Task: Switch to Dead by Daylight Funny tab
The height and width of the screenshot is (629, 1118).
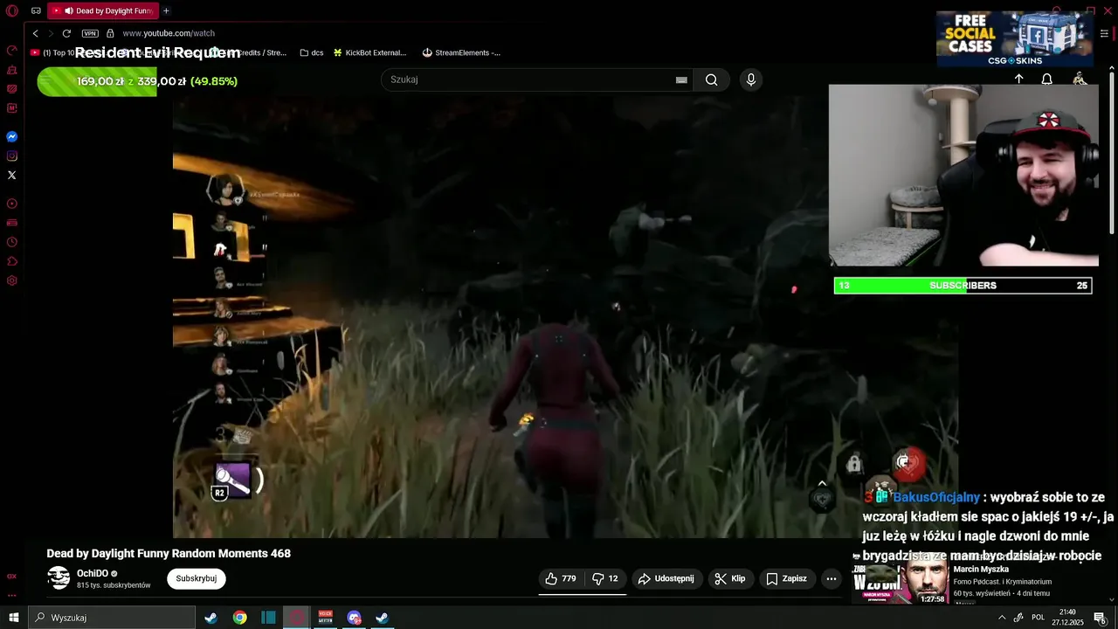Action: [102, 10]
